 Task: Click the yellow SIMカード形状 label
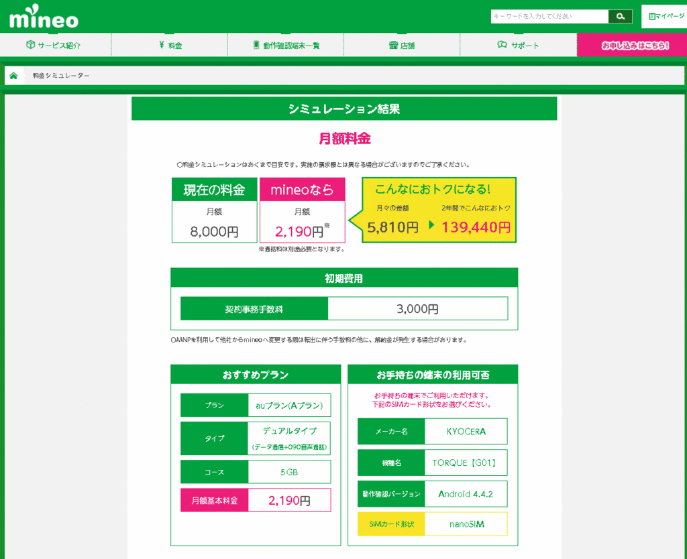pos(391,524)
